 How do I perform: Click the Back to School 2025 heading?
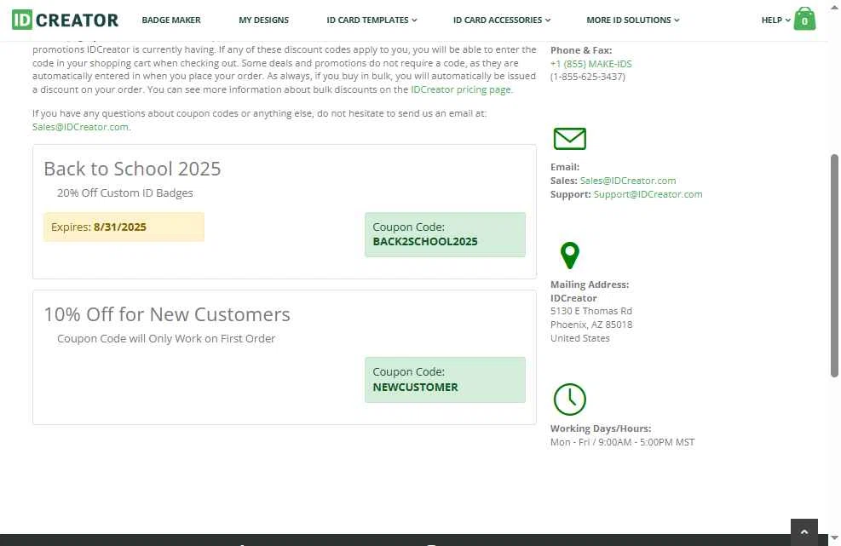click(x=132, y=169)
